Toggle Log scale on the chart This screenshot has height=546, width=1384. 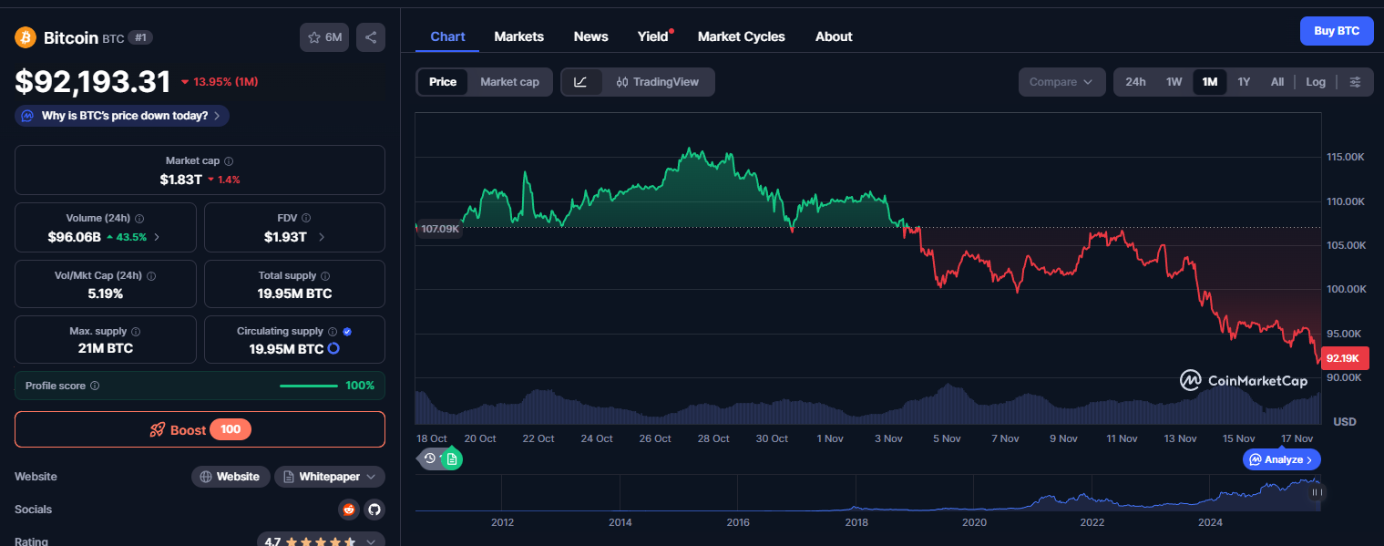pos(1315,82)
